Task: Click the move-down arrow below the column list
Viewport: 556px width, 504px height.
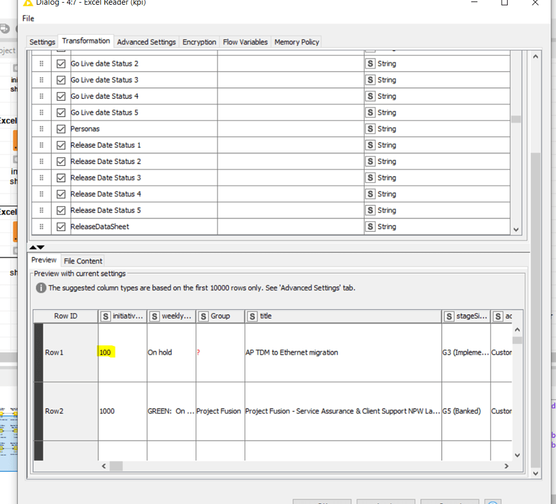Action: (x=39, y=248)
